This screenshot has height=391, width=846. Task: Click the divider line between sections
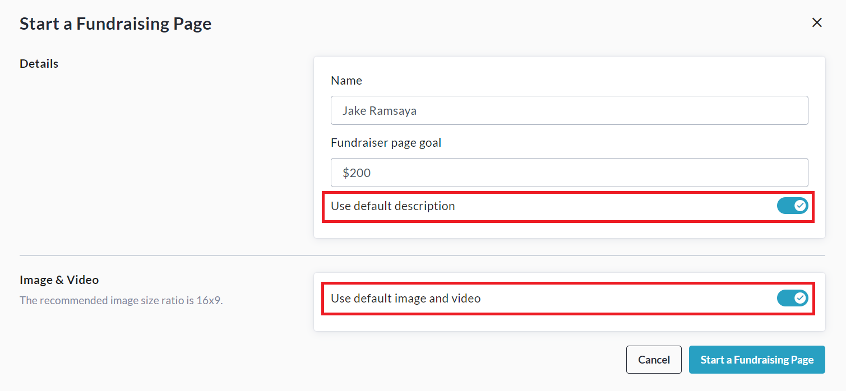pyautogui.click(x=422, y=255)
